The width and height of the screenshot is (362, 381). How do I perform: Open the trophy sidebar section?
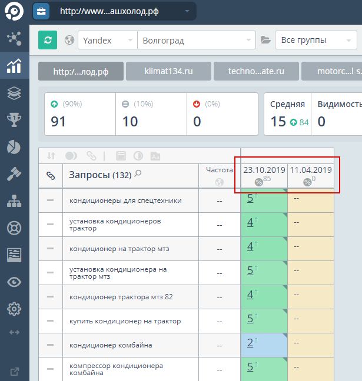[14, 120]
